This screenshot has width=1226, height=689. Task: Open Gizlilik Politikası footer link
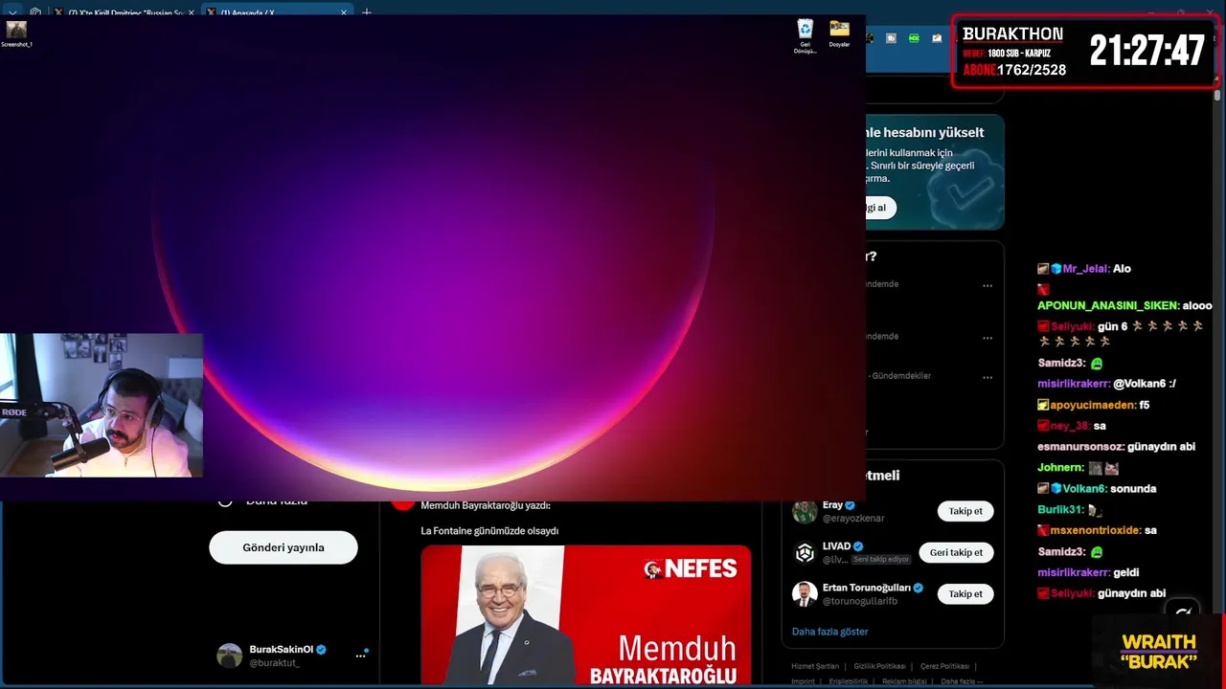click(879, 666)
